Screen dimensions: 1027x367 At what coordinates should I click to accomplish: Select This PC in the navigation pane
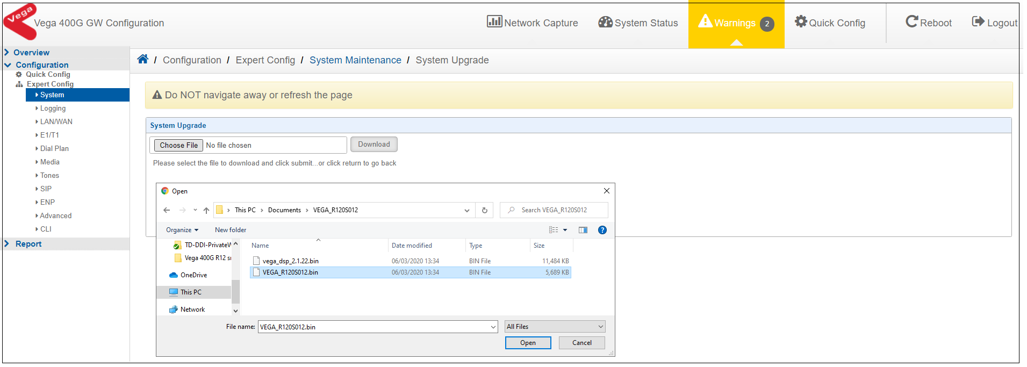pyautogui.click(x=185, y=292)
